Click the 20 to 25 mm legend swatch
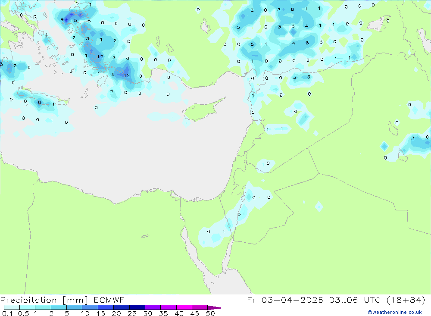Viewport: 431px width, 316px height. tap(121, 307)
